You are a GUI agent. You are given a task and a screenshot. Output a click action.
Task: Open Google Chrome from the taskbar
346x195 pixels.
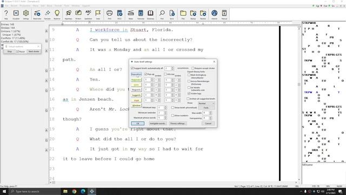click(74, 191)
